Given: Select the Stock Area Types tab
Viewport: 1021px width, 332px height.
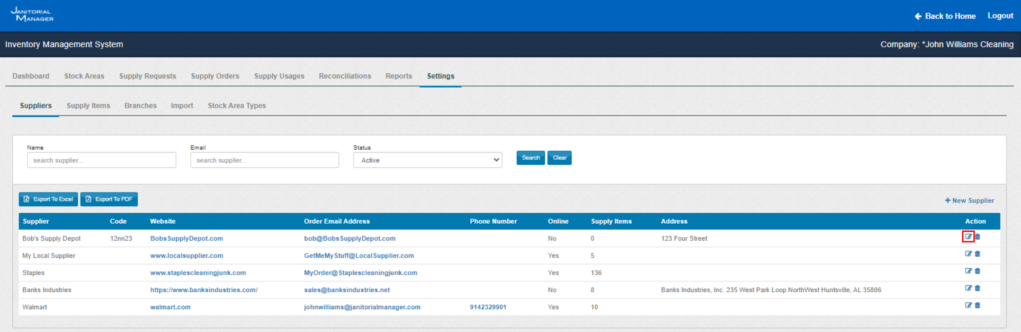Looking at the screenshot, I should (x=236, y=106).
